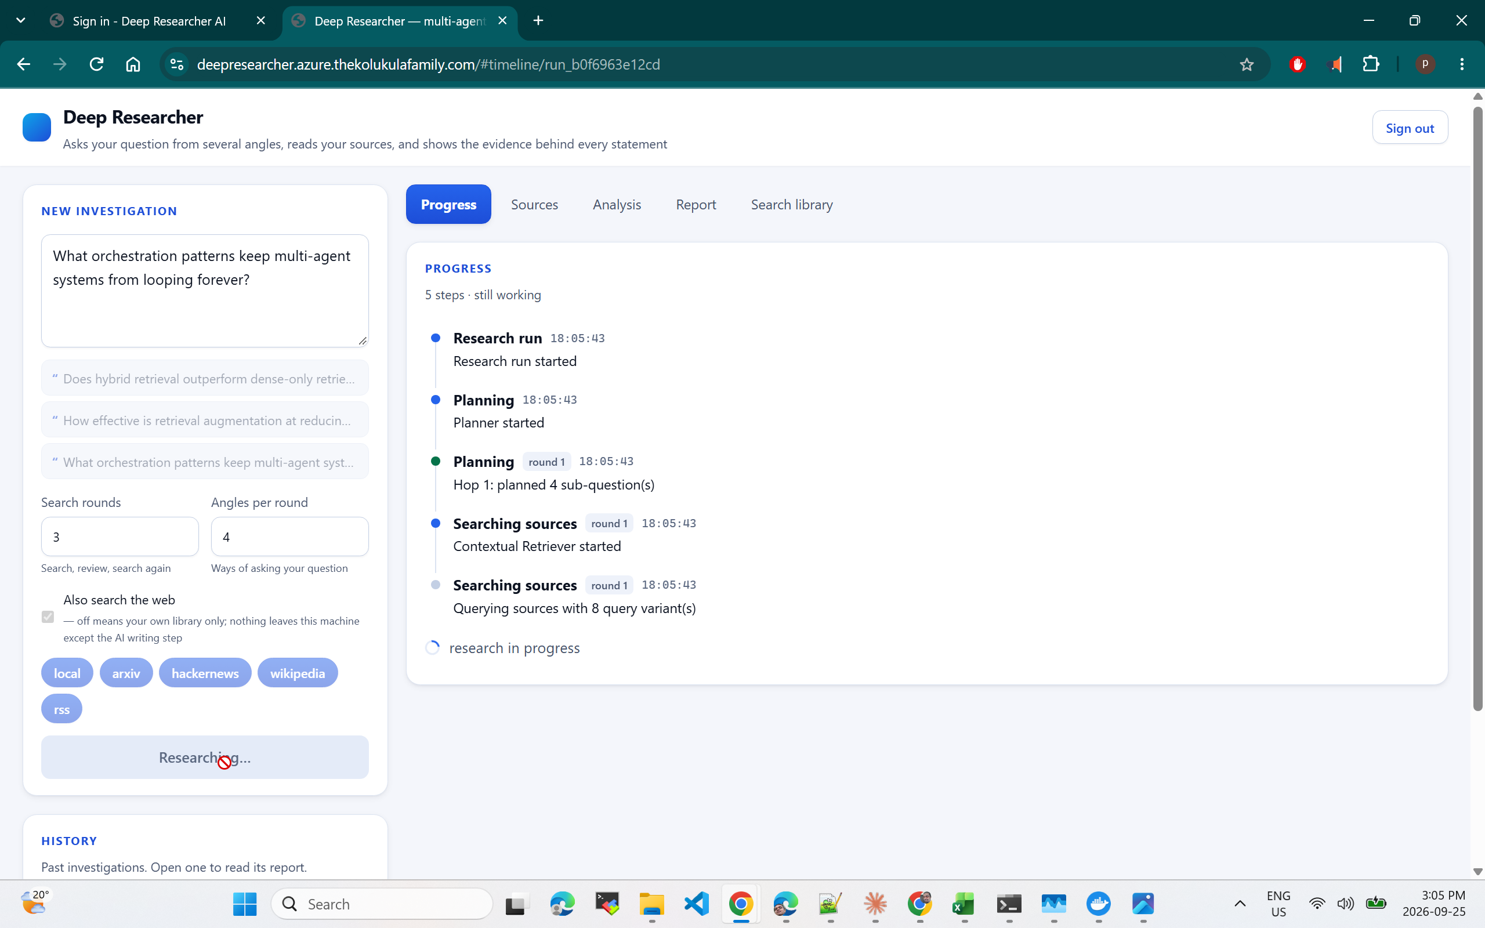Screen dimensions: 1485x928
Task: Pick the orchestration patterns example question
Action: click(x=205, y=462)
